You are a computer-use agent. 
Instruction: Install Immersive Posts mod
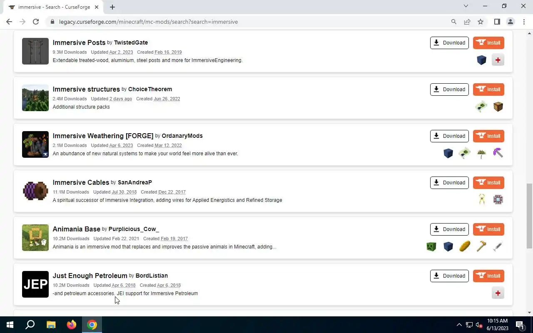(x=488, y=43)
